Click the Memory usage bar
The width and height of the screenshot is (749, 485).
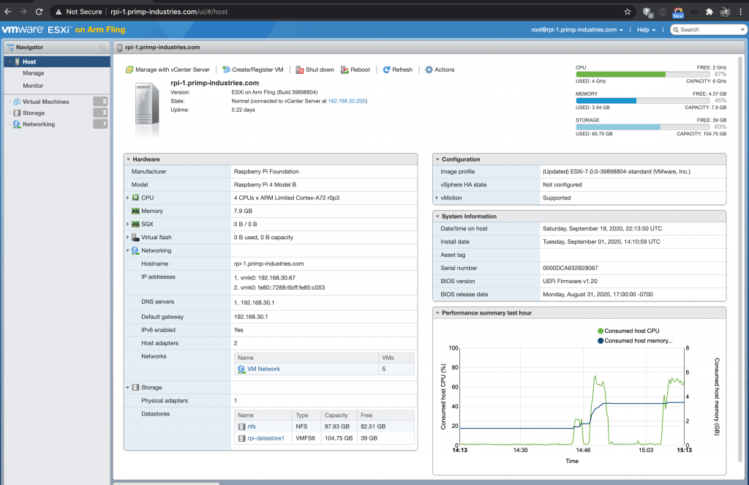642,101
